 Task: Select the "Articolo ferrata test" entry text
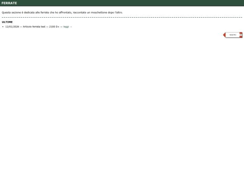34,27
